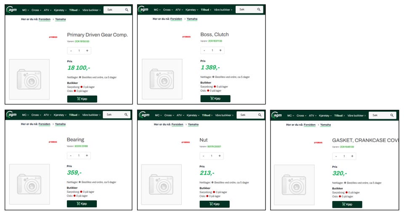
Task: Click Yamaha breadcrumb in Nut panel
Action: pyautogui.click(x=193, y=125)
